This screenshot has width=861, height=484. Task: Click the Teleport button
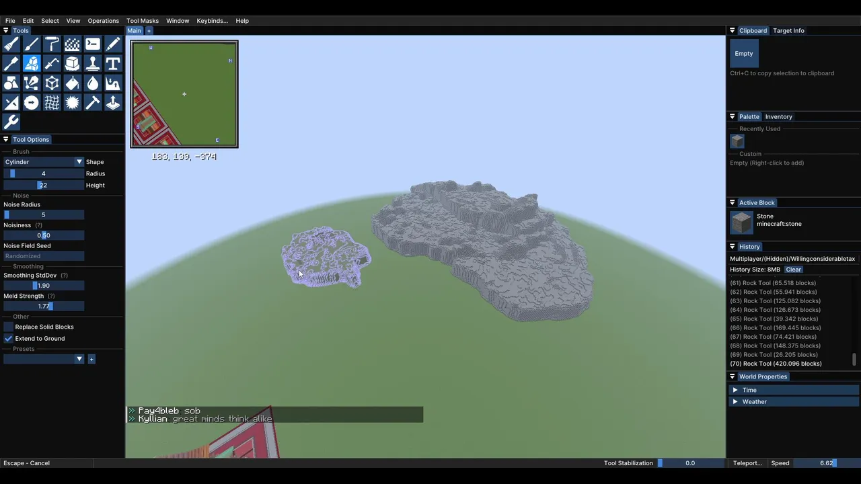coord(747,463)
